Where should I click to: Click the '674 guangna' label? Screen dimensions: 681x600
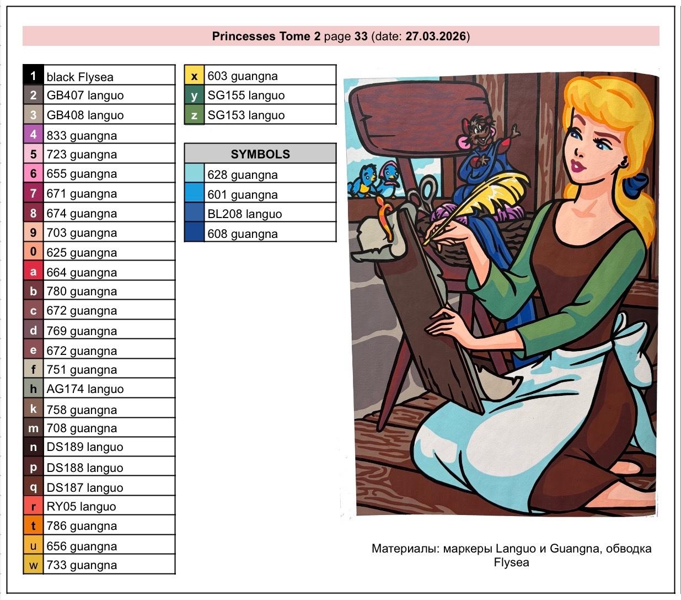82,213
